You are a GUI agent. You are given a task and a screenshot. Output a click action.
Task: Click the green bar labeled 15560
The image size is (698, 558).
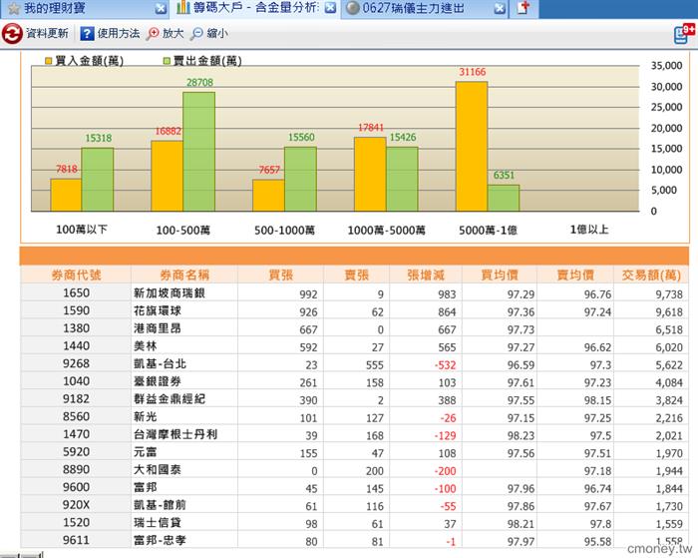coord(300,179)
